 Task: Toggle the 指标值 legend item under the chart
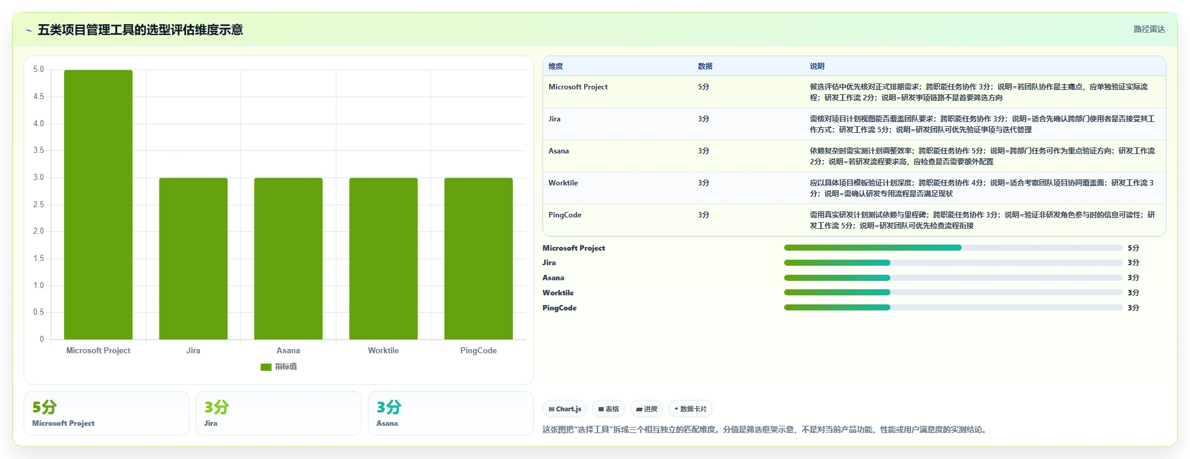[x=278, y=367]
